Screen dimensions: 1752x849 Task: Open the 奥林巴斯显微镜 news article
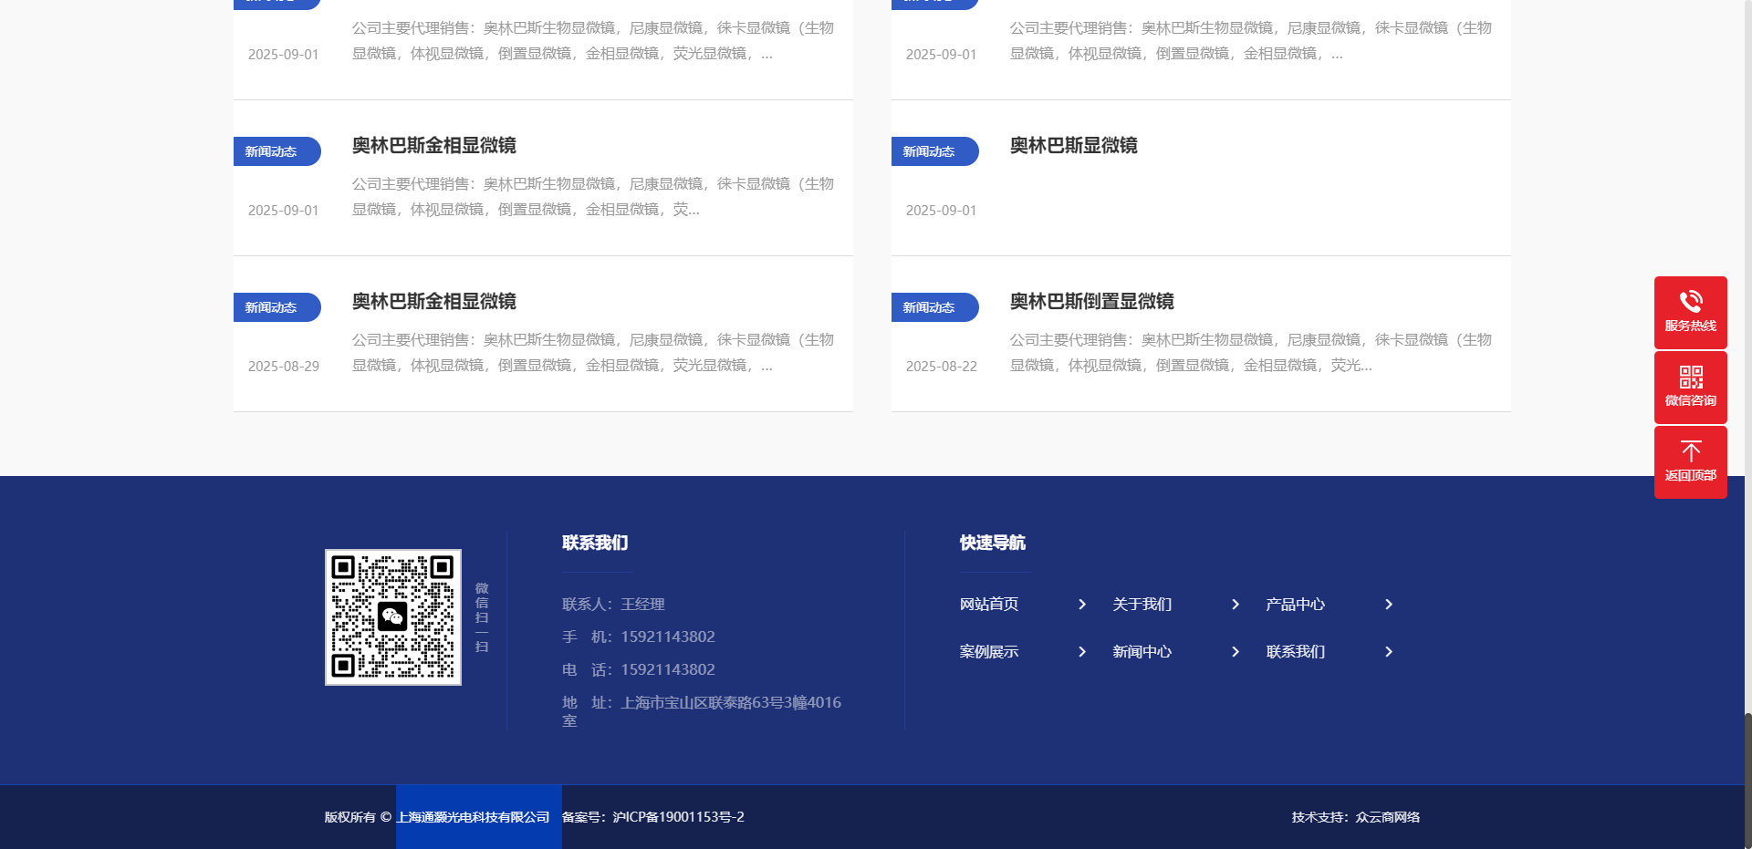coord(1073,146)
